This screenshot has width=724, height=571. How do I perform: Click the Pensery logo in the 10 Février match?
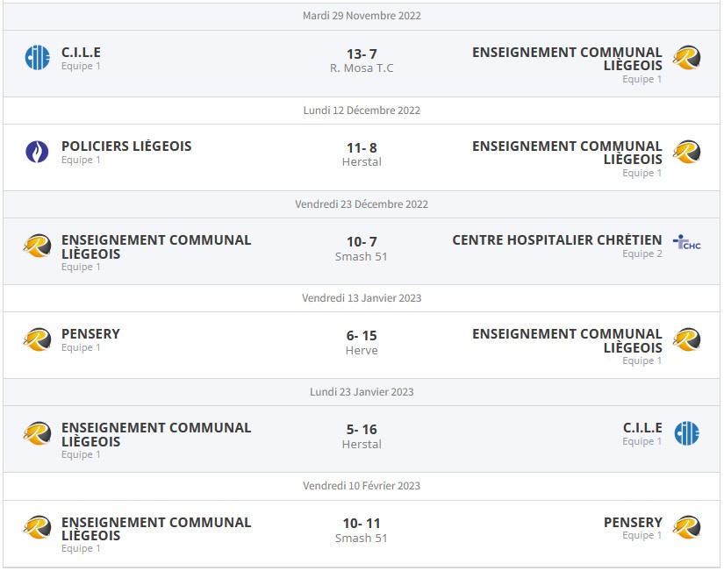click(x=686, y=527)
